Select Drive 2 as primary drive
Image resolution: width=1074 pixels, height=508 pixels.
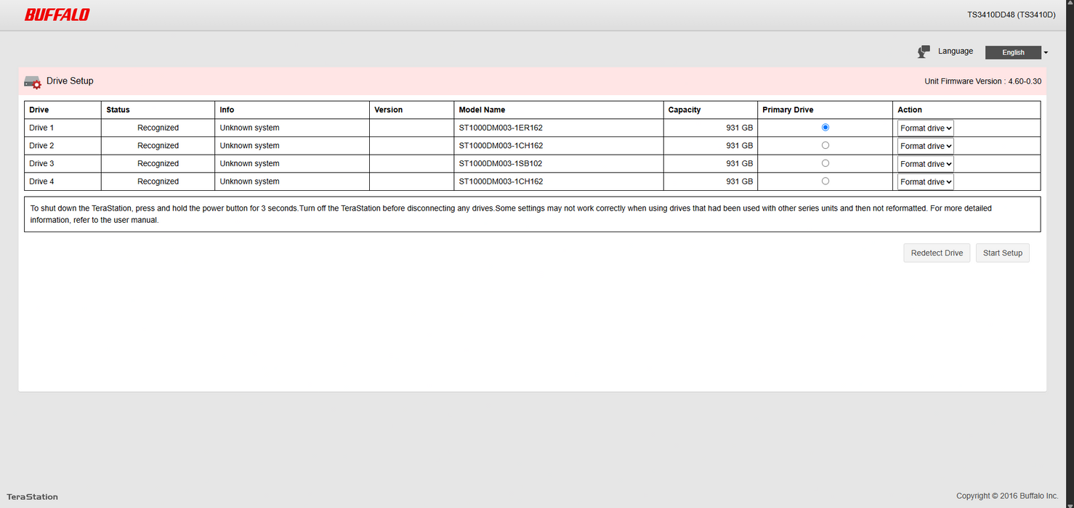click(825, 145)
